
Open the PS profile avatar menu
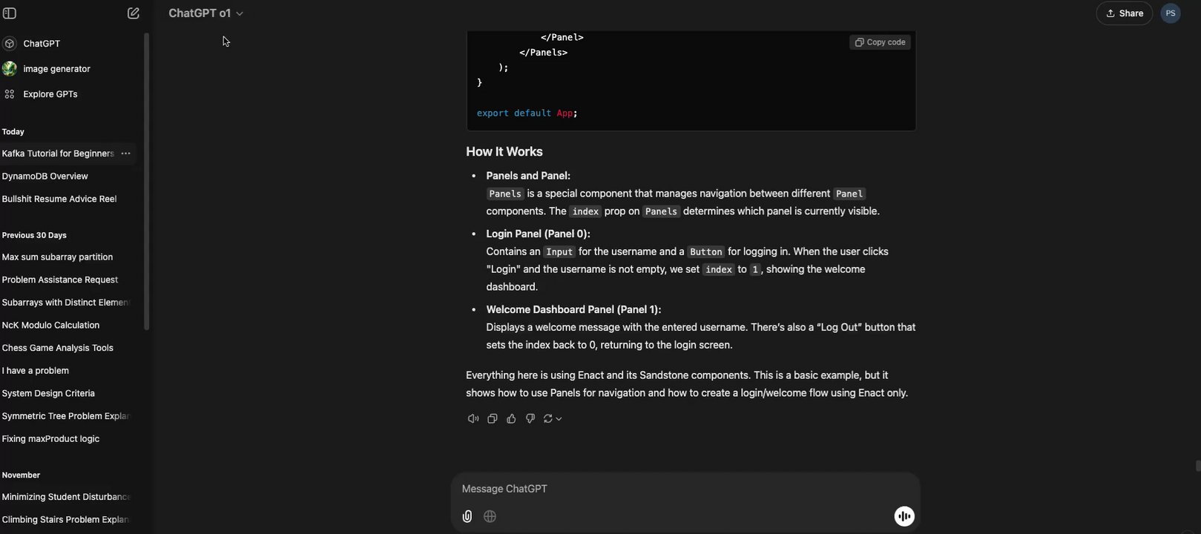coord(1170,13)
